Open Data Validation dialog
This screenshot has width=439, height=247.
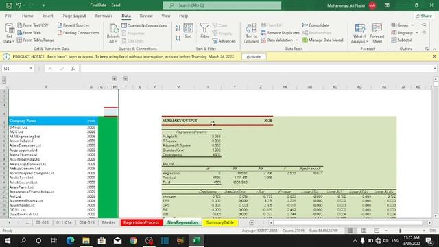(277, 40)
